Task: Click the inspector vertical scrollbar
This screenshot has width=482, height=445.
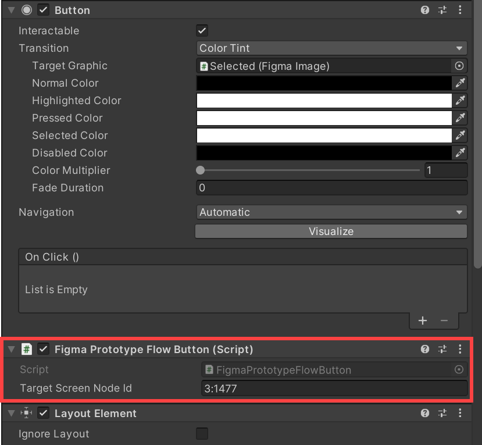Action: point(477,134)
